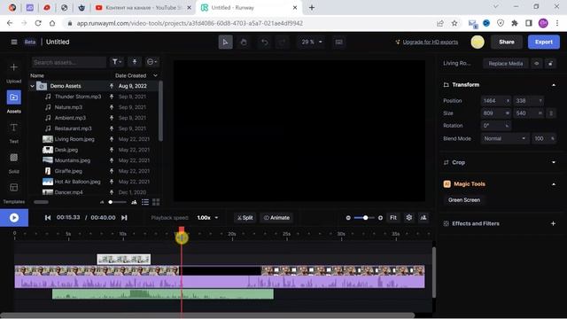
Task: Click the Upload plus icon
Action: click(x=14, y=67)
